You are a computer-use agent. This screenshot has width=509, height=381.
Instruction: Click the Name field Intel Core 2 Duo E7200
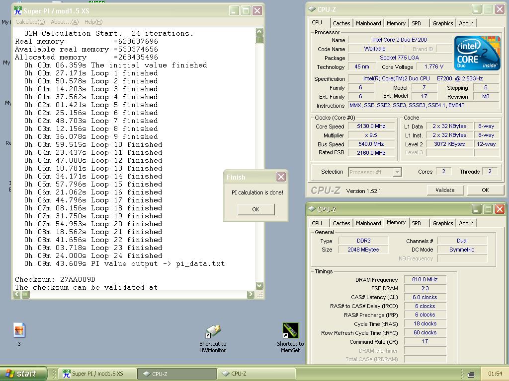(399, 40)
